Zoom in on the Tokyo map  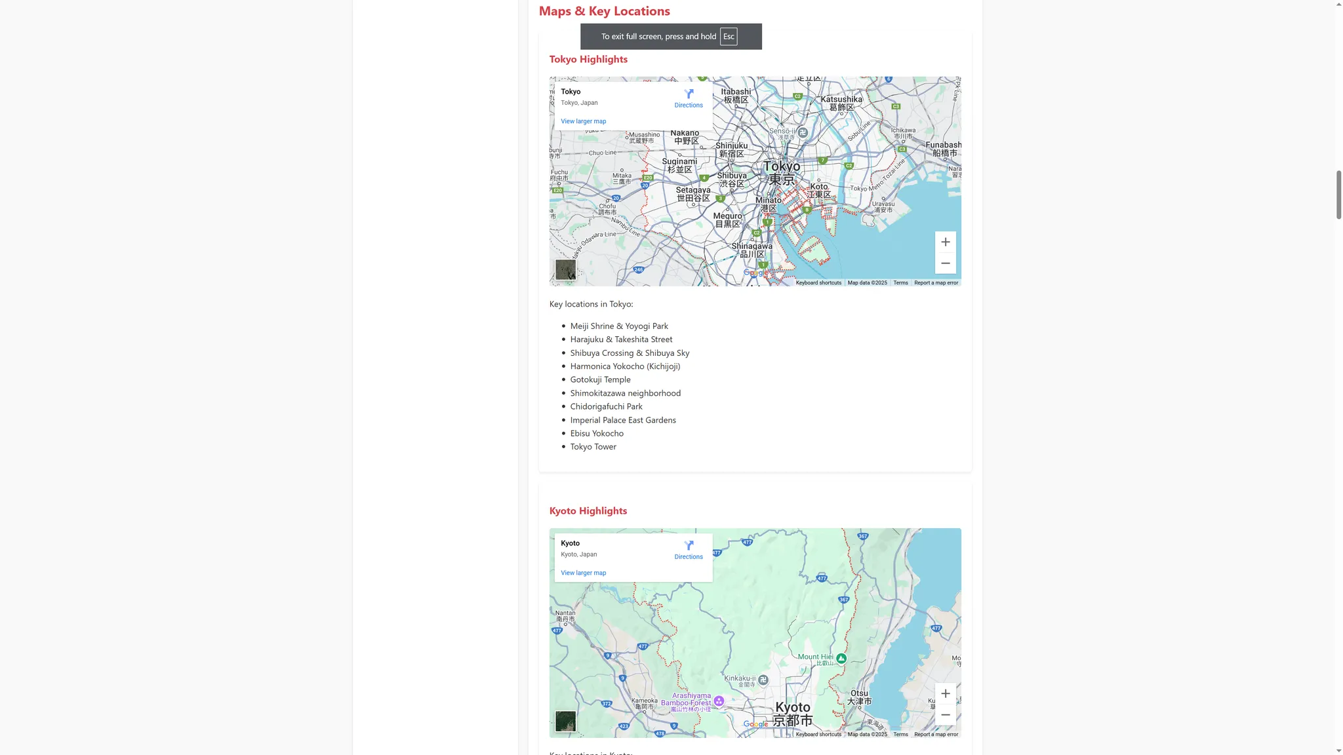(x=945, y=242)
